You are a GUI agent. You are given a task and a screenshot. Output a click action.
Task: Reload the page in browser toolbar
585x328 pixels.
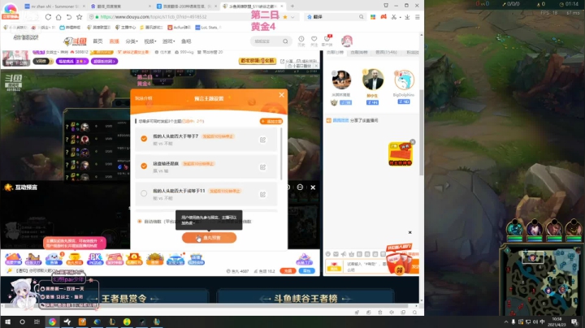point(48,17)
